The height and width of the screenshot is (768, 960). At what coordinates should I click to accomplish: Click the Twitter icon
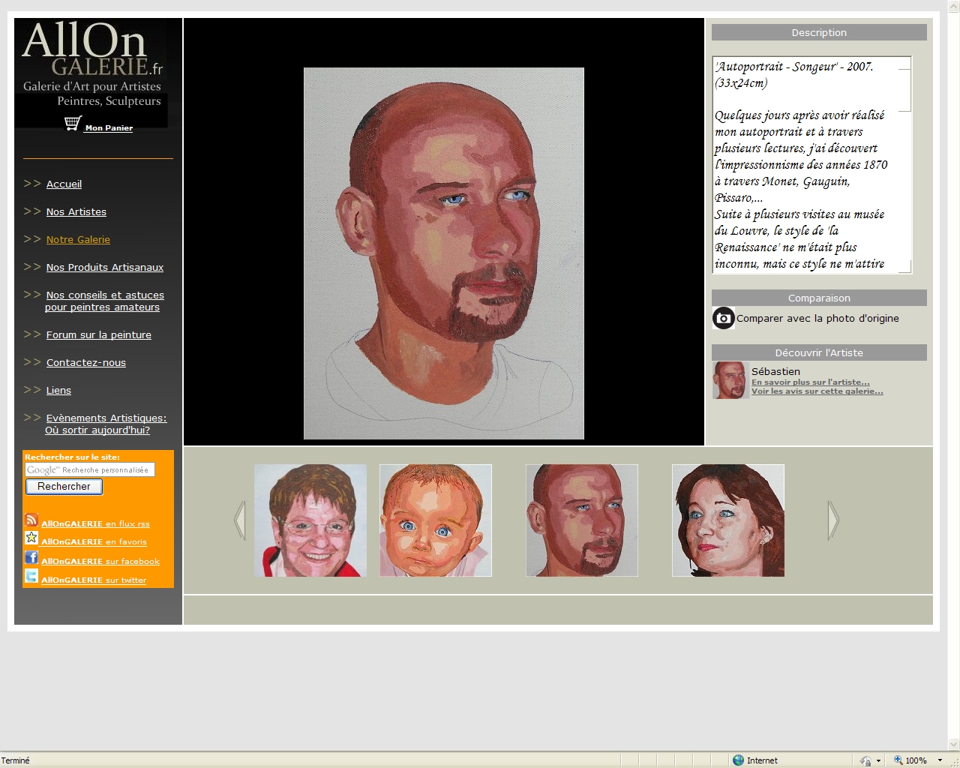[31, 576]
